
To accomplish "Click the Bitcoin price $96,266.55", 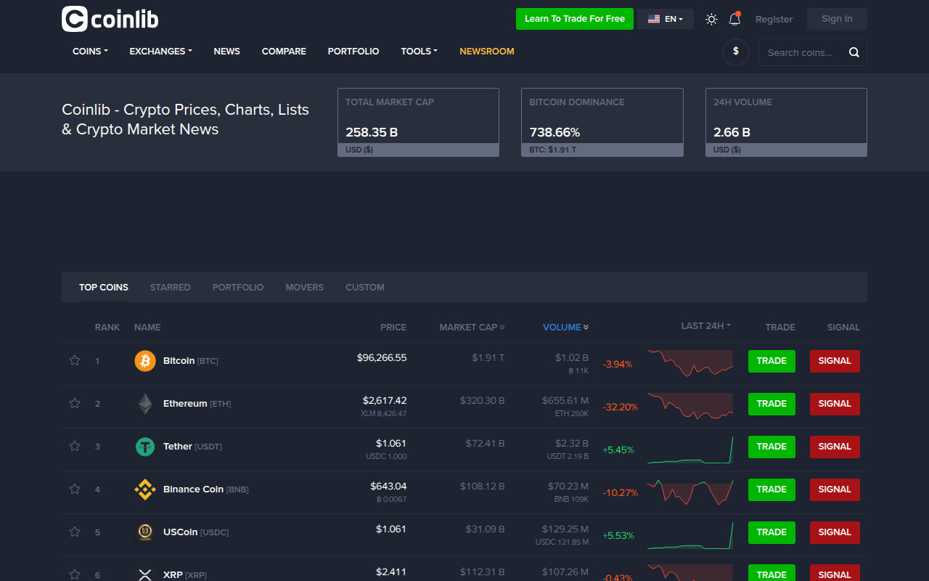I will pos(382,357).
